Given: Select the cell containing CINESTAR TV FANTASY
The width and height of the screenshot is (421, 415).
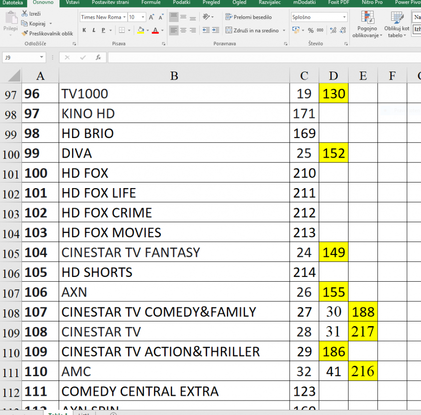Looking at the screenshot, I should pyautogui.click(x=174, y=253).
